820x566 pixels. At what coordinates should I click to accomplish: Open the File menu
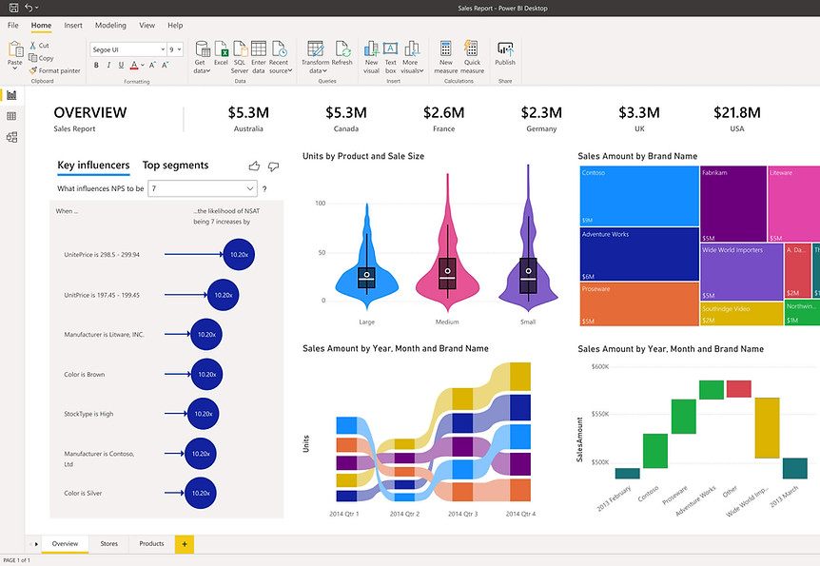13,25
